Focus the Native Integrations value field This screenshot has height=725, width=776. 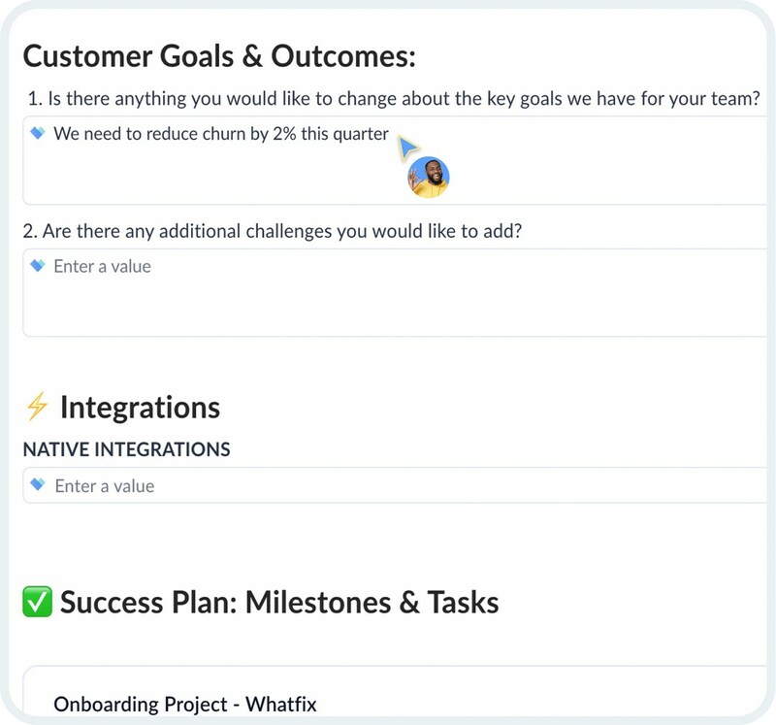pyautogui.click(x=396, y=485)
